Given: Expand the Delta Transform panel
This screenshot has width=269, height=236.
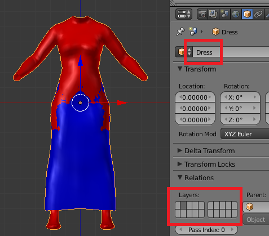Looking at the screenshot, I should [206, 150].
